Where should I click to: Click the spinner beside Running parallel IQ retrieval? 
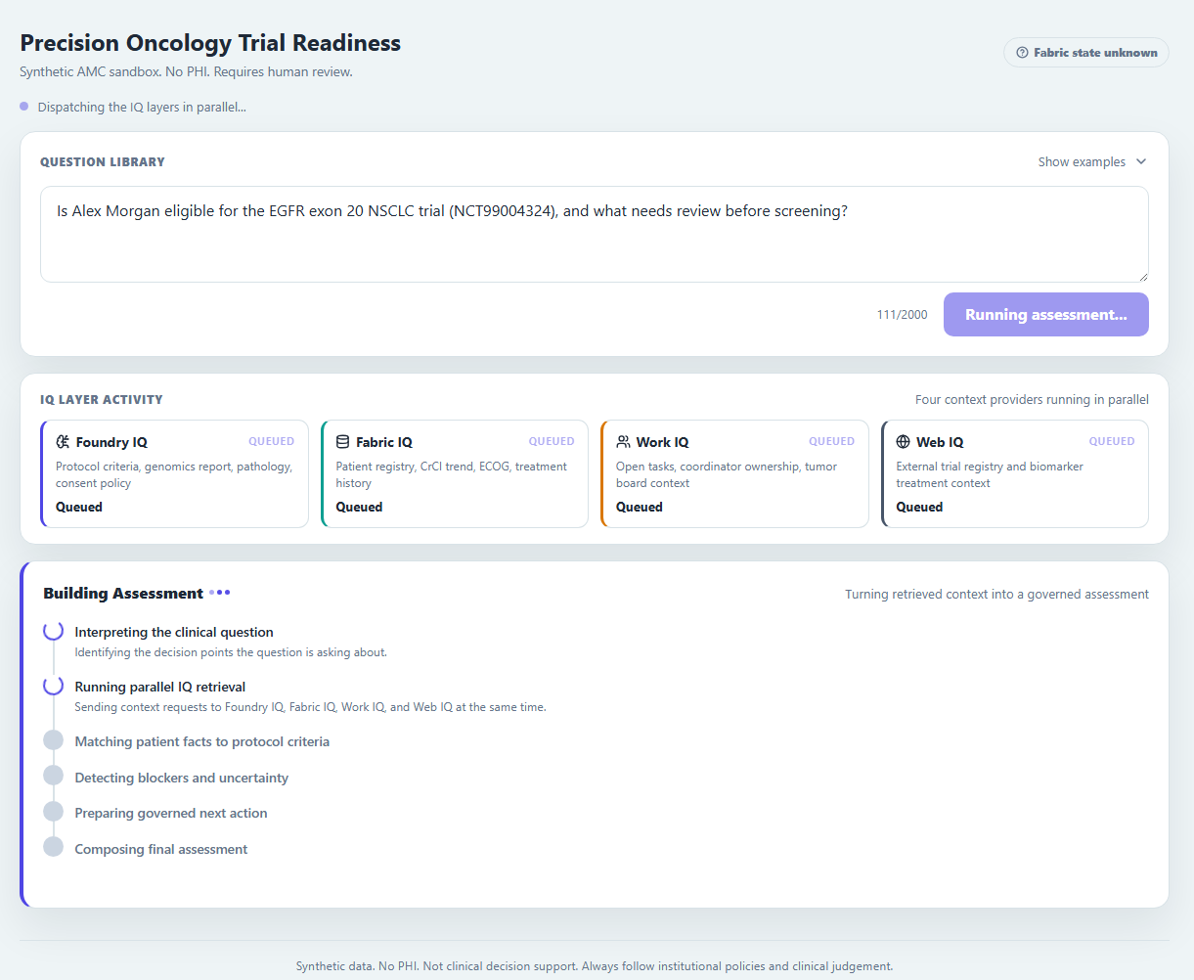[53, 686]
